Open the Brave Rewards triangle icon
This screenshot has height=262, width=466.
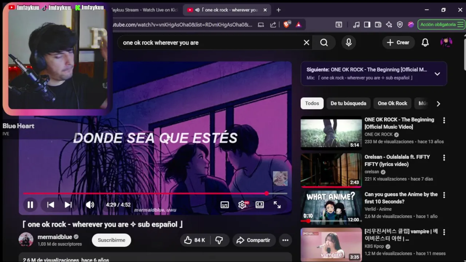(x=299, y=25)
